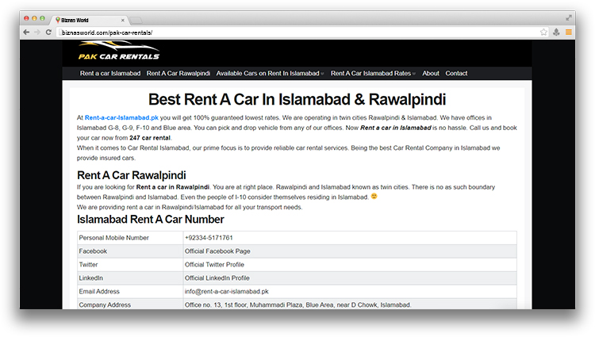Click the bold '247 car rental' text
This screenshot has width=595, height=337.
(x=150, y=138)
